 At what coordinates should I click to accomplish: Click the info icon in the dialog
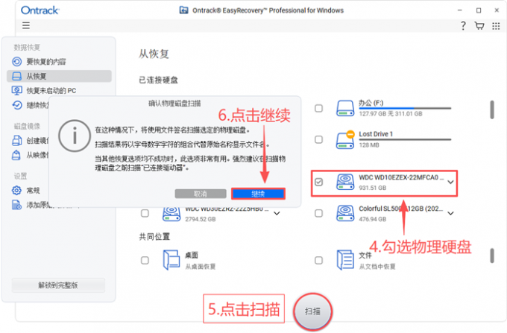pos(75,136)
